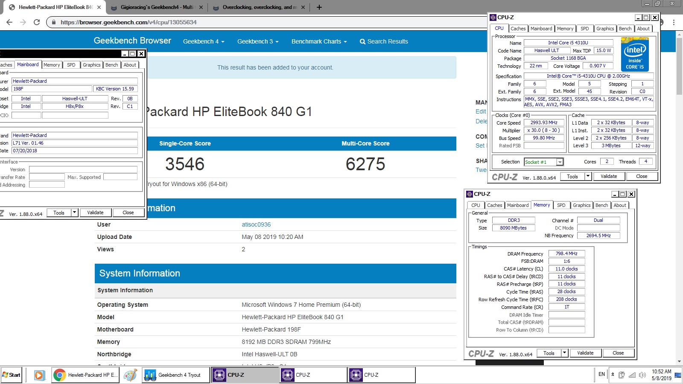
Task: Click Validate in Memory CPU-Z window
Action: tap(585, 353)
